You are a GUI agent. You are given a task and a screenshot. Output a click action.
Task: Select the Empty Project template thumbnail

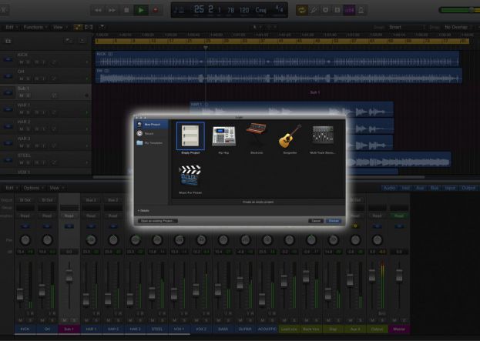[x=190, y=135]
